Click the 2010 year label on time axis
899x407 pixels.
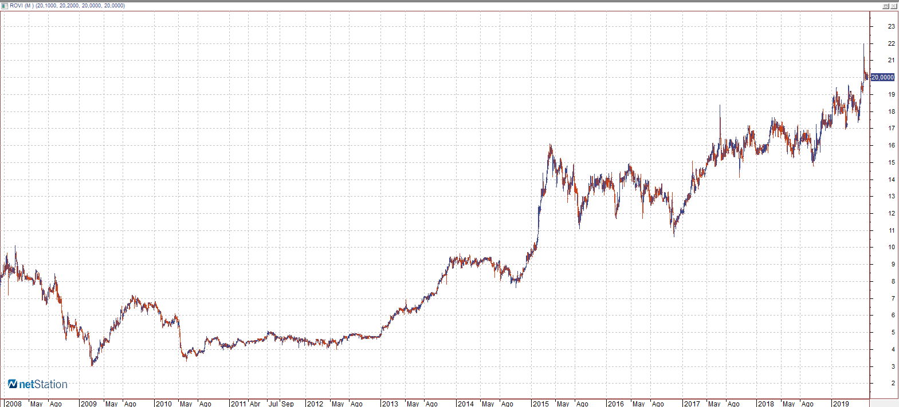click(x=164, y=404)
